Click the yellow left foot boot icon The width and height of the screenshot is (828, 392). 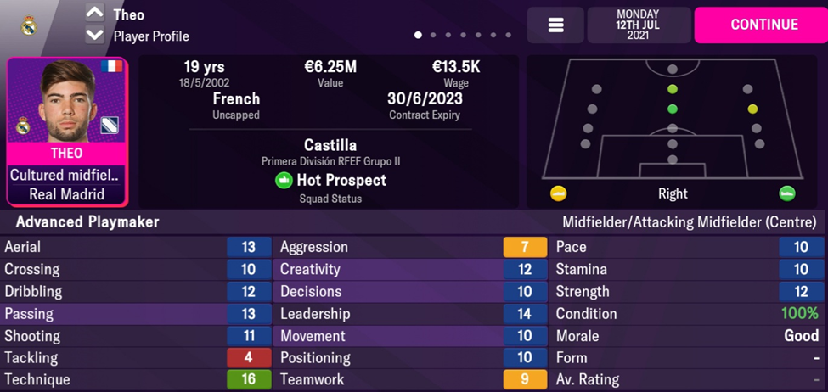point(558,193)
